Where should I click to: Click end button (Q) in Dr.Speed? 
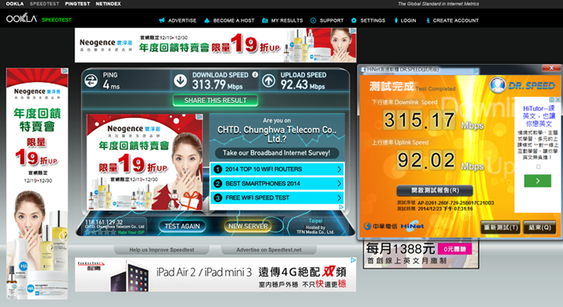540,227
